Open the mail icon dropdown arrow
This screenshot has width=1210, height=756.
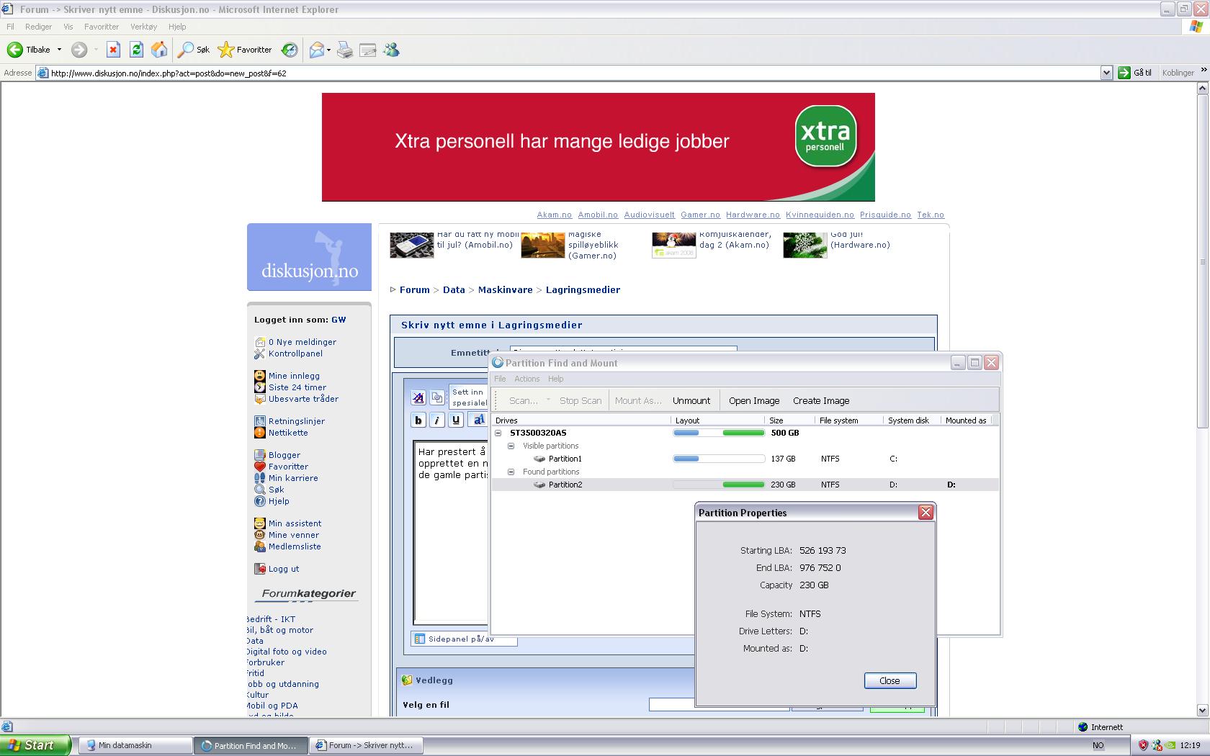(x=328, y=50)
